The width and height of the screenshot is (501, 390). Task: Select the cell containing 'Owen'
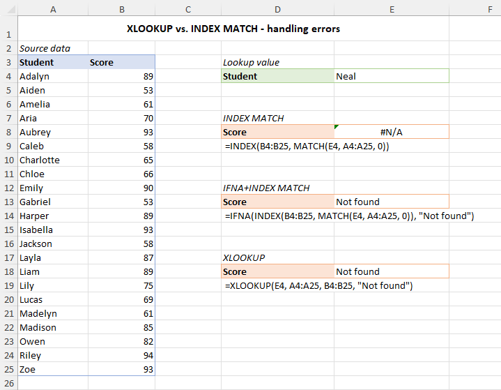[53, 341]
